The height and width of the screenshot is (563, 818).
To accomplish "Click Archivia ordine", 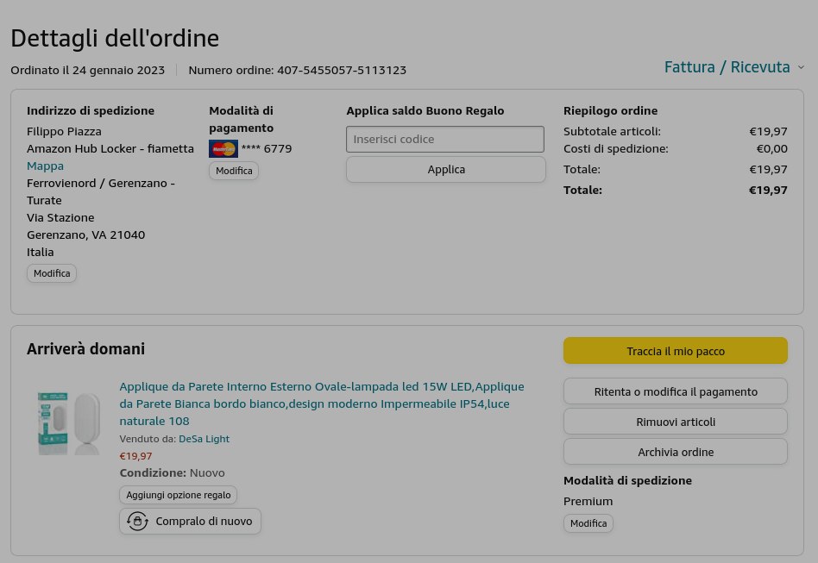I will pyautogui.click(x=675, y=452).
